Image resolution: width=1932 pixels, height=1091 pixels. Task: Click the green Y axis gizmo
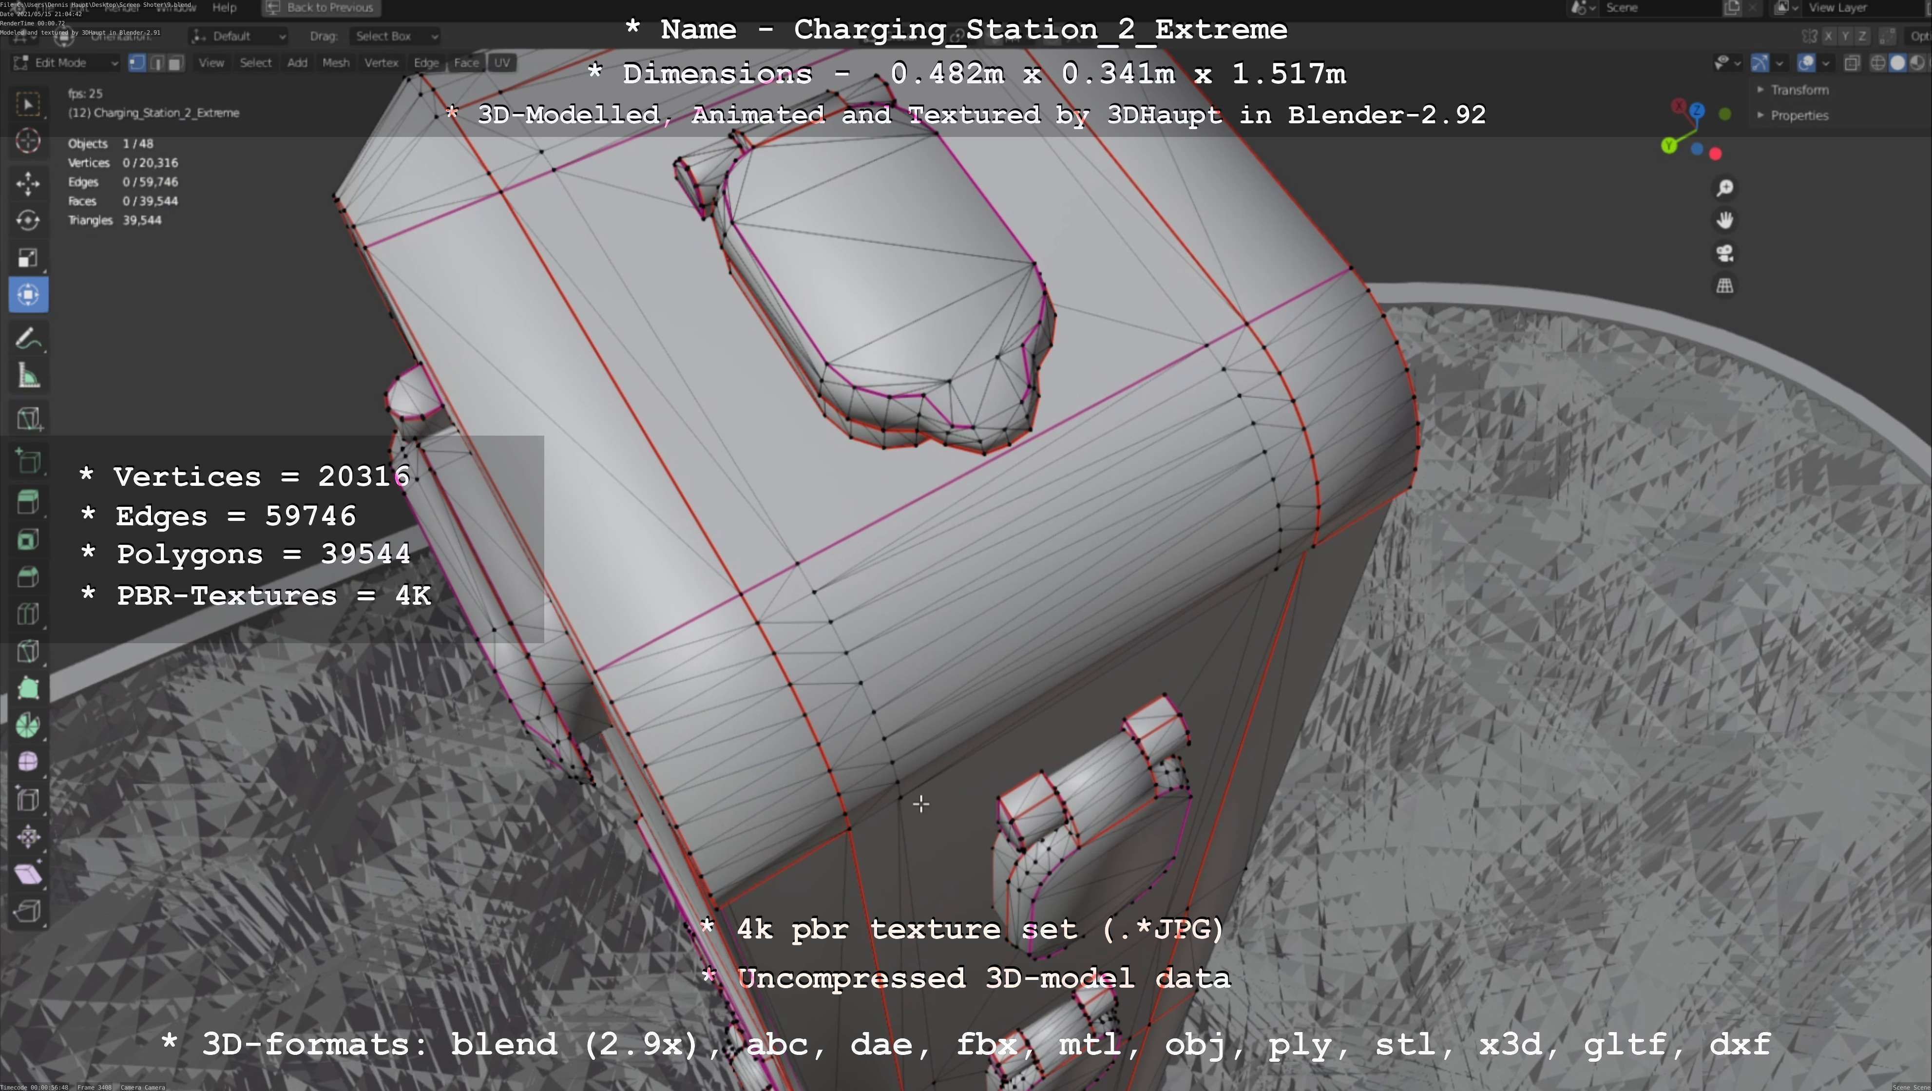(x=1669, y=146)
